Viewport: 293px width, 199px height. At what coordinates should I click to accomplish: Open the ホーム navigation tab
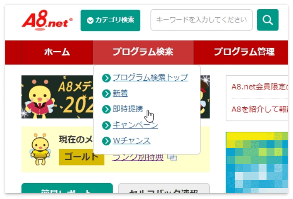pyautogui.click(x=57, y=52)
